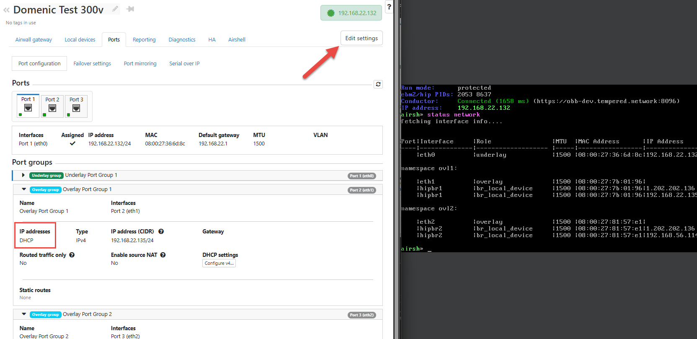Click the help question mark icon

(x=389, y=7)
